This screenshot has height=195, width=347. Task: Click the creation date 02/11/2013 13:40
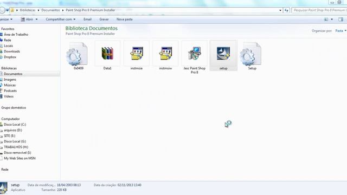129,185
